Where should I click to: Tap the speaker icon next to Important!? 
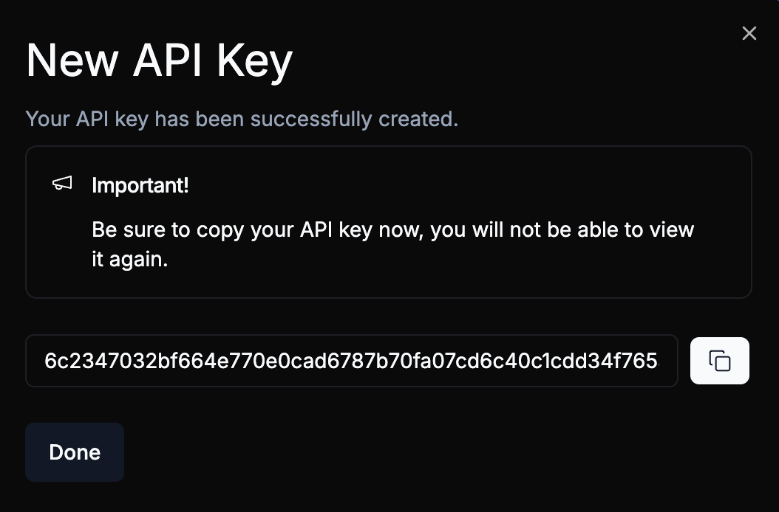tap(63, 184)
